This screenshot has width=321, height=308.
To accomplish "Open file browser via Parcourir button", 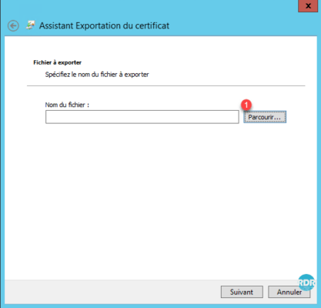I will coord(265,117).
